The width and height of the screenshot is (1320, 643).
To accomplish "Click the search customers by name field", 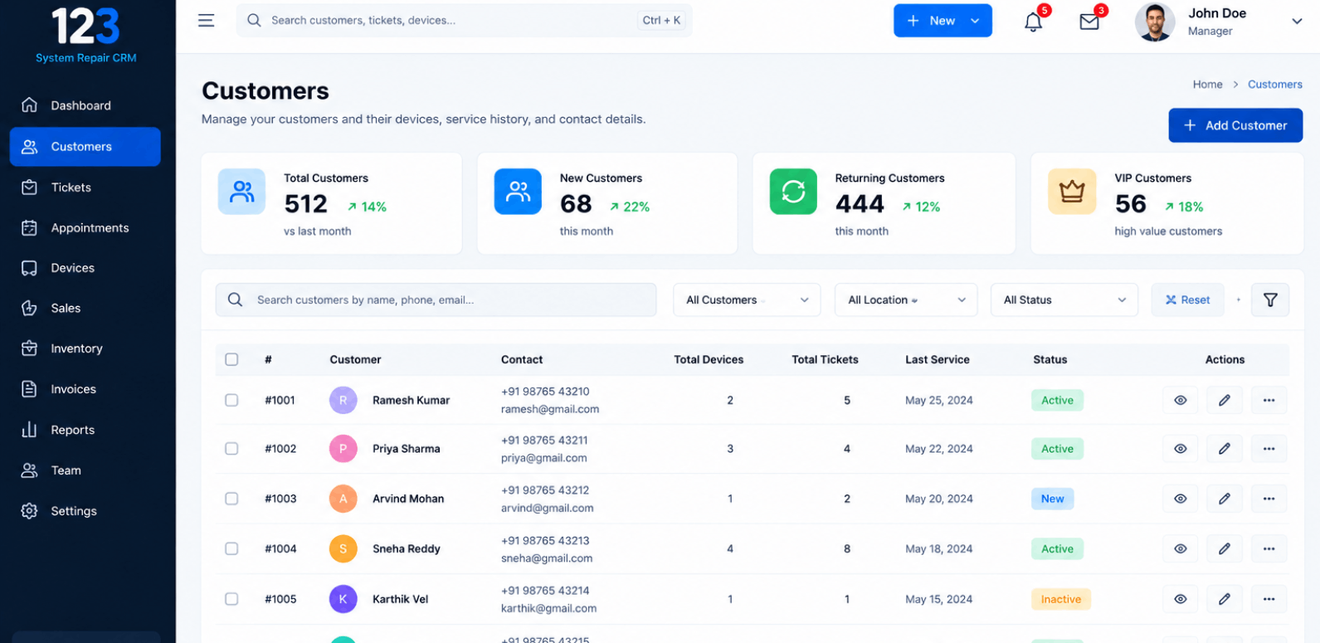I will pyautogui.click(x=436, y=300).
